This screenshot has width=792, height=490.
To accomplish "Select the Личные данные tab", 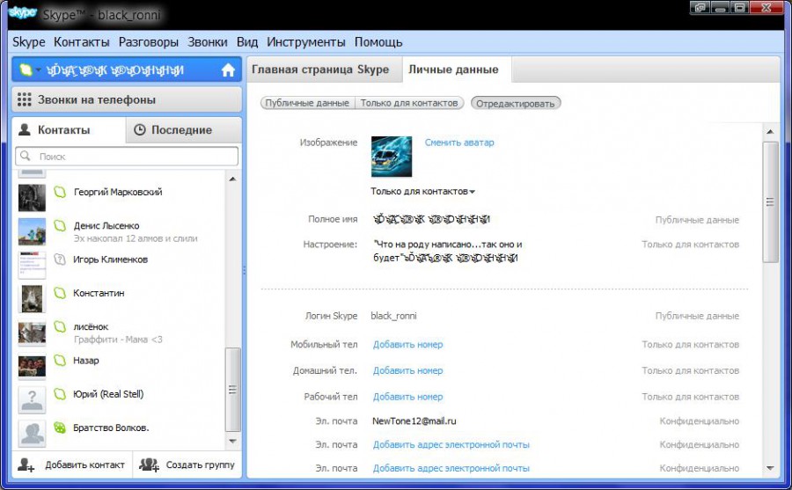I will click(x=457, y=69).
